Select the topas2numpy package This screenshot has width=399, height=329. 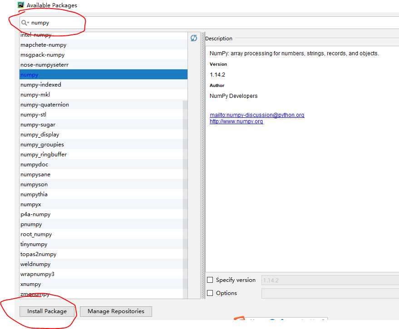pyautogui.click(x=103, y=254)
